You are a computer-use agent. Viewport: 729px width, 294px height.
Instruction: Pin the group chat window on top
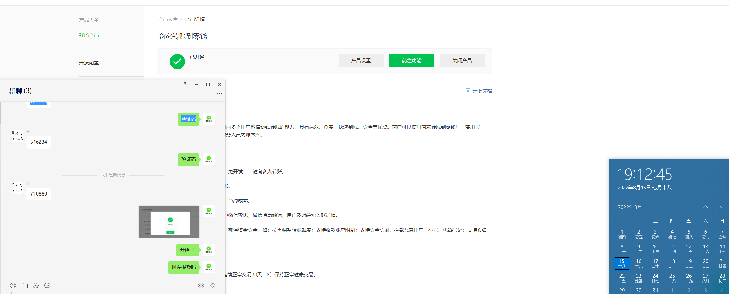pos(185,84)
